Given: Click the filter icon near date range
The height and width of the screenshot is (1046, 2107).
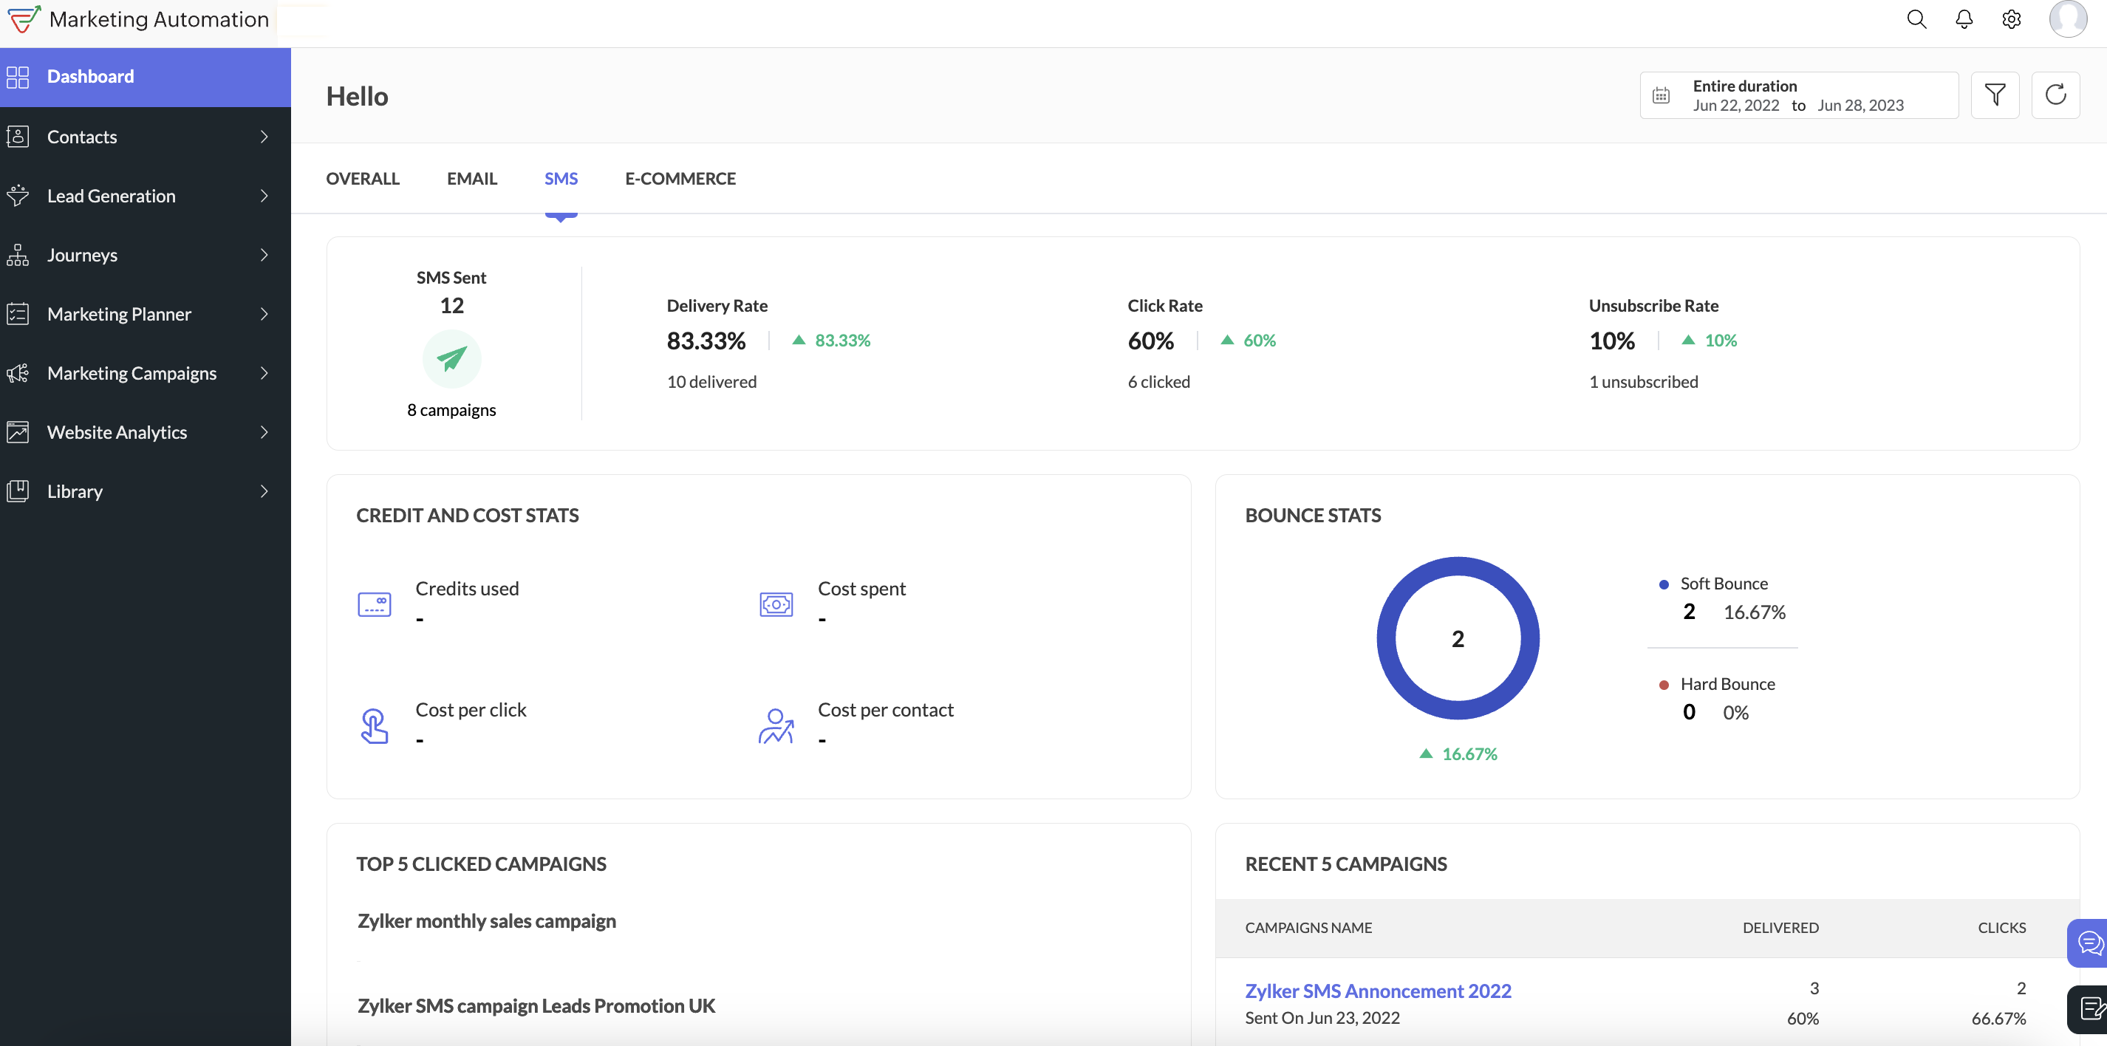Looking at the screenshot, I should pyautogui.click(x=1995, y=94).
